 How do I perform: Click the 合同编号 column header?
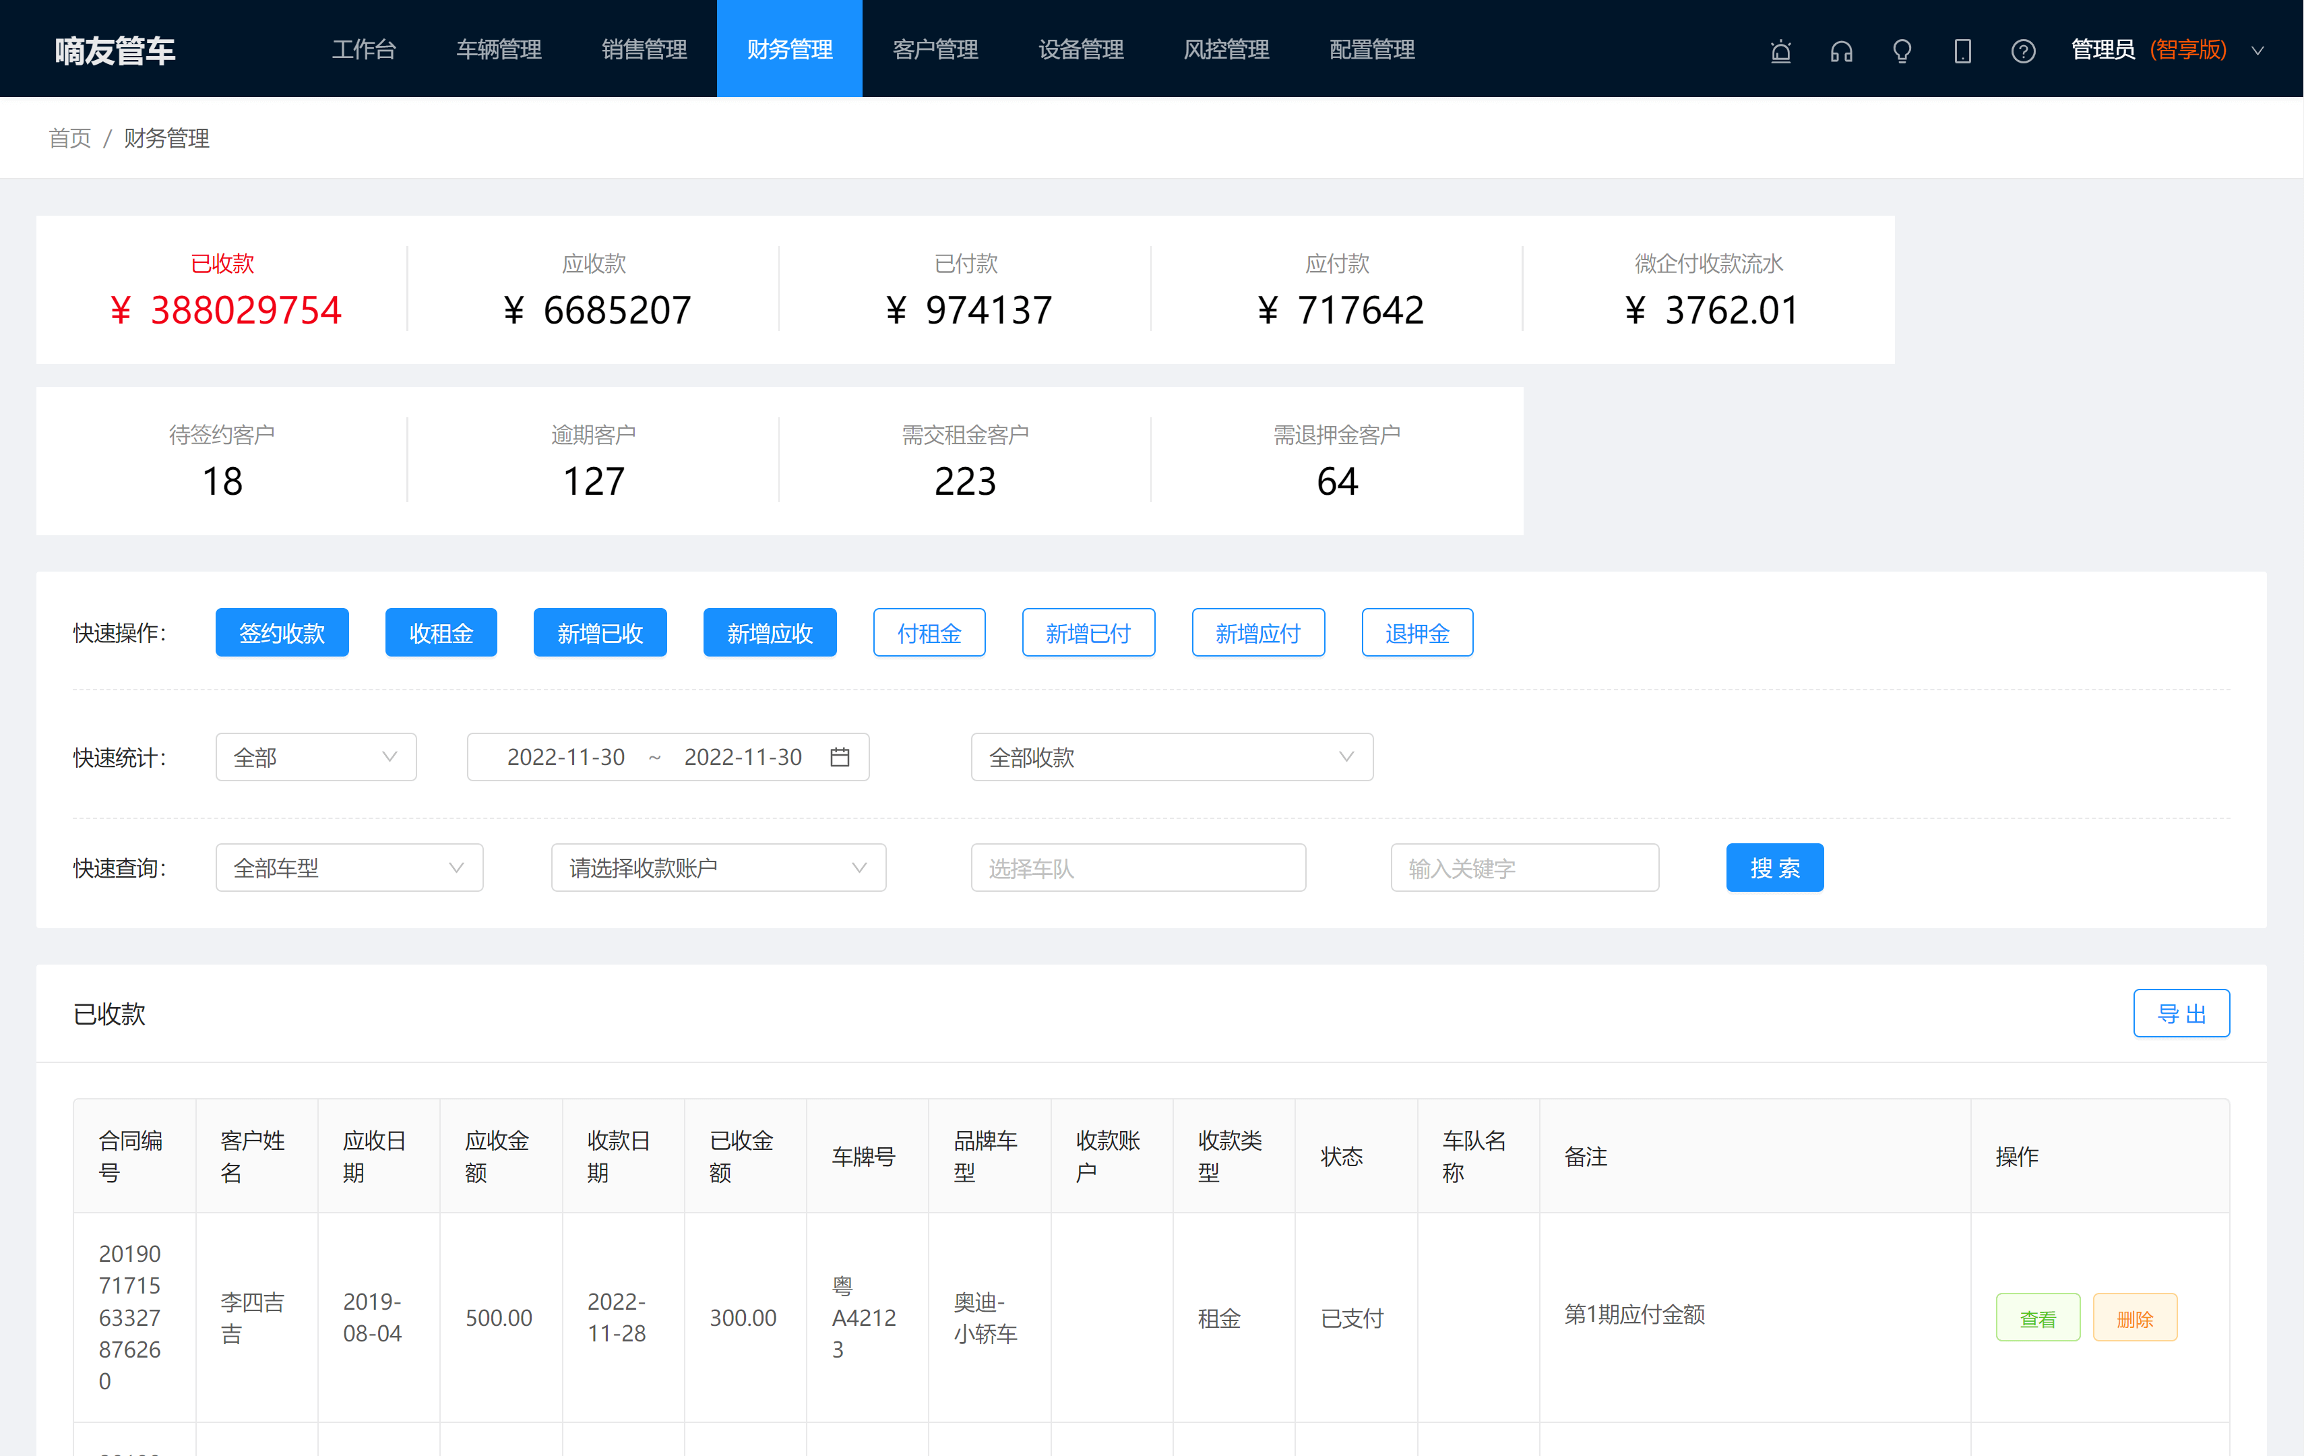(x=135, y=1155)
